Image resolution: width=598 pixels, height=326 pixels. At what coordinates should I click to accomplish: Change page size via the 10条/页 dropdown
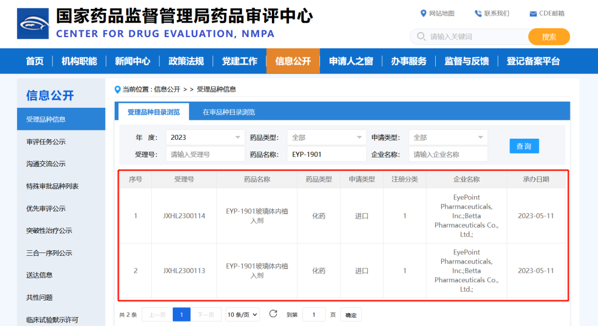(x=242, y=314)
